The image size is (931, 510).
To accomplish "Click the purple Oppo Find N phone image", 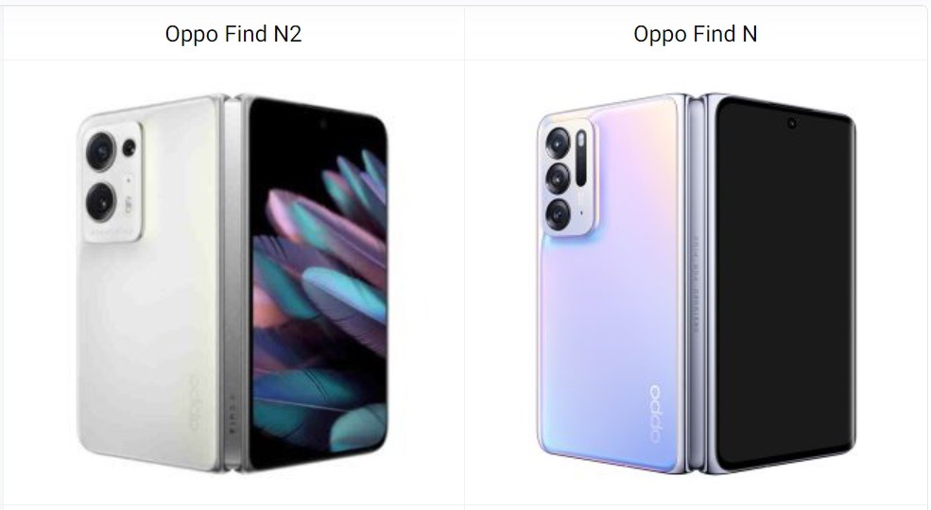I will (x=696, y=283).
